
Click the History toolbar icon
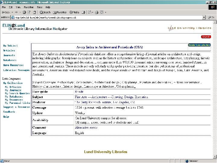pos(83,12)
